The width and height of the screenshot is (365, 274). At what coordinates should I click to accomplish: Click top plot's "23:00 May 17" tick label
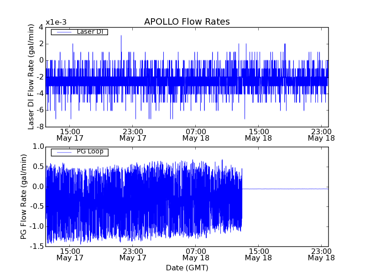(132, 134)
